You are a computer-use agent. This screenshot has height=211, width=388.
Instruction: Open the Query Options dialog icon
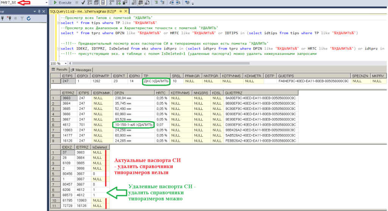pos(96,3)
